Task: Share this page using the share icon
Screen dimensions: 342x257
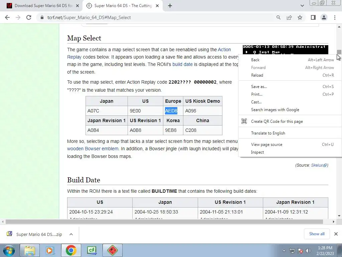Action: coord(289,17)
